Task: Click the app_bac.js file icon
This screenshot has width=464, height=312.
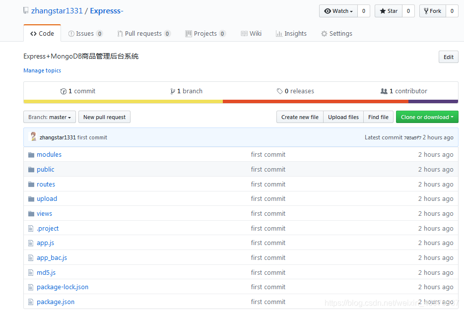Action: click(x=31, y=258)
